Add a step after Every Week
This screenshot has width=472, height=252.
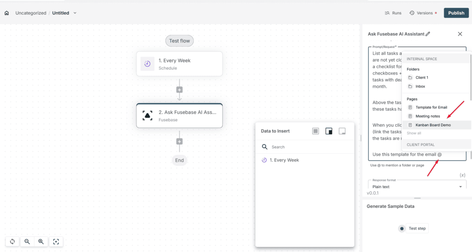click(x=179, y=90)
